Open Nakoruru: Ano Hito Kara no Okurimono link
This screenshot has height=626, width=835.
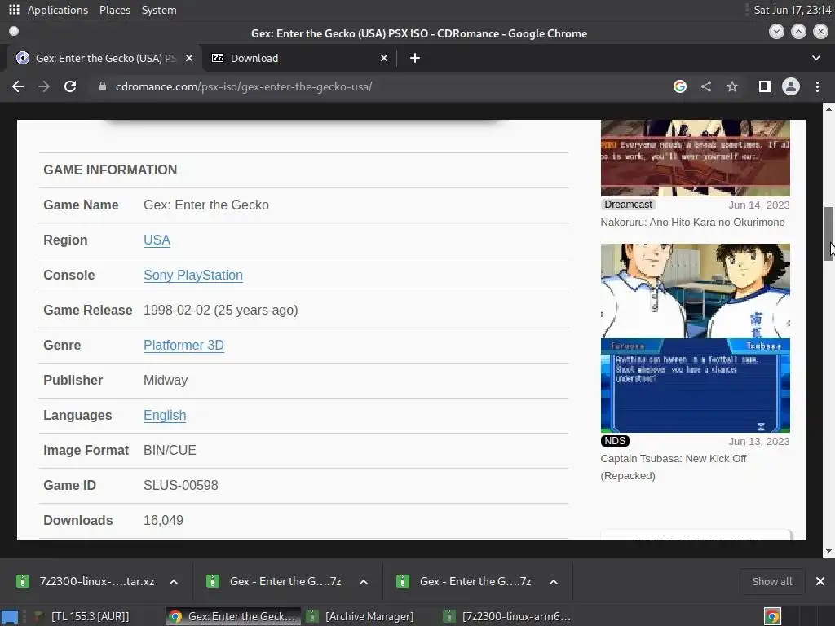(692, 222)
